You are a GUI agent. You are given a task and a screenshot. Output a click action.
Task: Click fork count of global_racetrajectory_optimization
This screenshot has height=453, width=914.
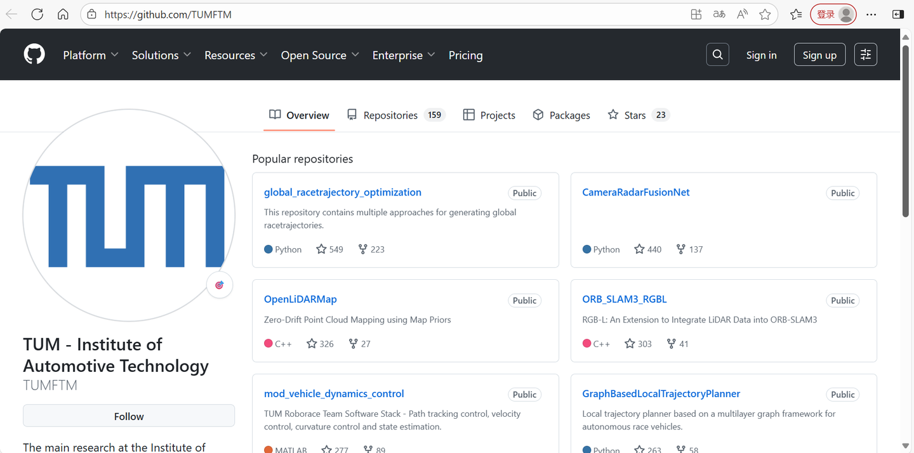371,249
